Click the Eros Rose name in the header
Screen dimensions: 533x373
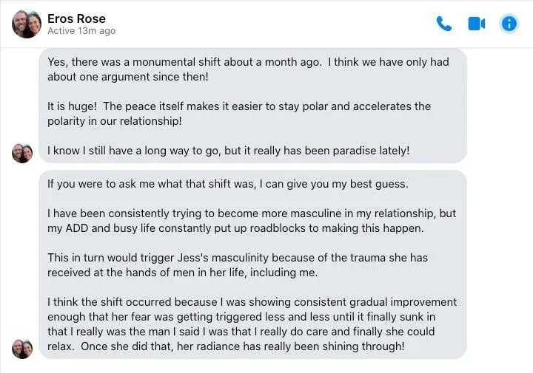coord(76,18)
